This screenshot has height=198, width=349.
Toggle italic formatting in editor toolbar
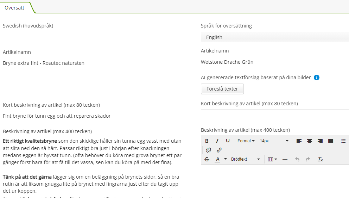click(217, 141)
